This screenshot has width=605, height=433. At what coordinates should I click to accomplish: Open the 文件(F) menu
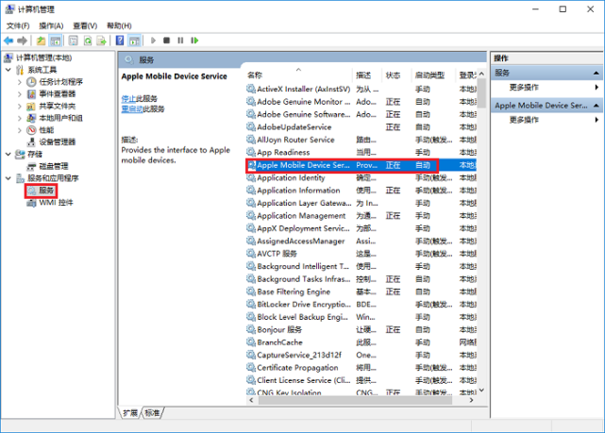pos(18,25)
